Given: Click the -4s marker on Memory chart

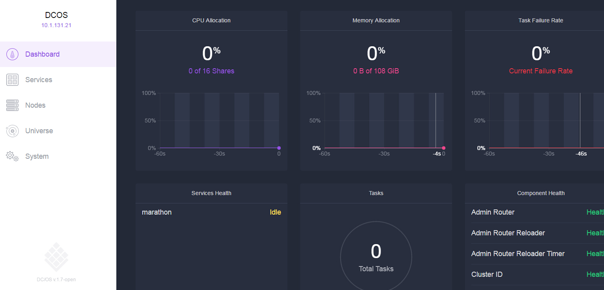Looking at the screenshot, I should coord(437,154).
